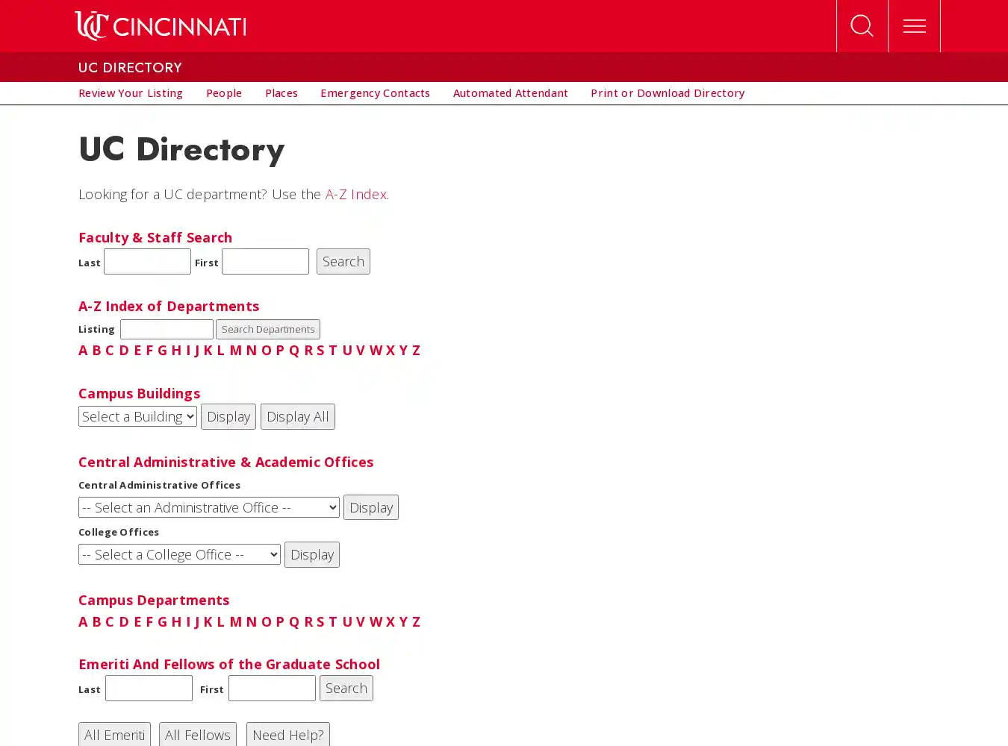Screen dimensions: 1008x746
Task: Expand Select an Administrative Office dropdown
Action: (209, 507)
